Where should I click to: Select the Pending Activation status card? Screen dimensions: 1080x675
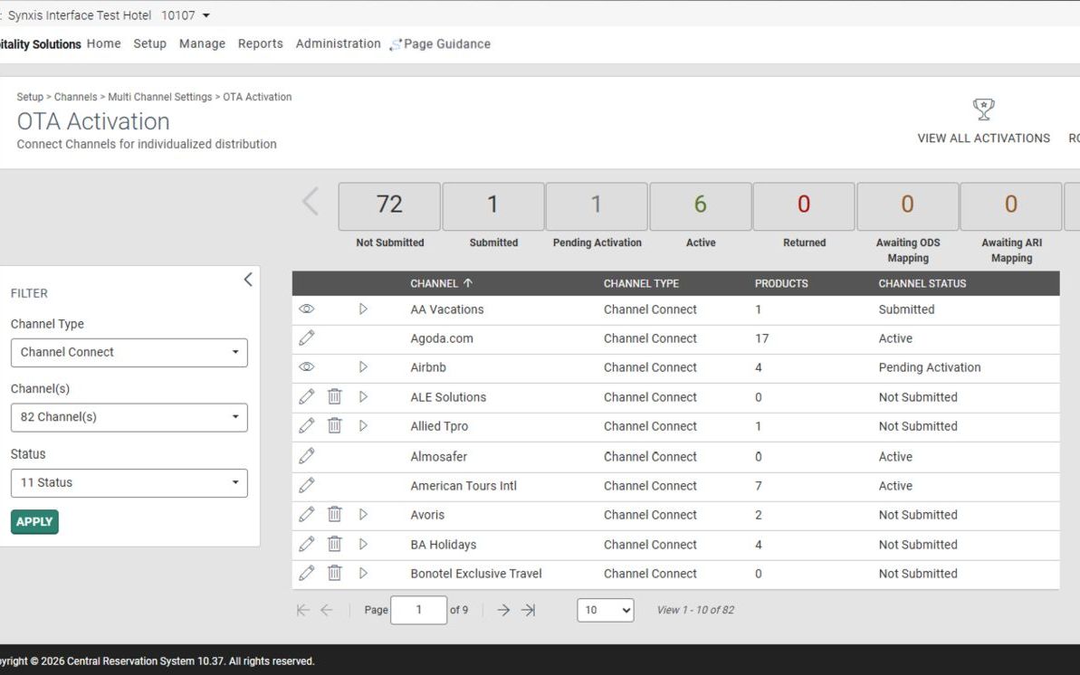[597, 206]
